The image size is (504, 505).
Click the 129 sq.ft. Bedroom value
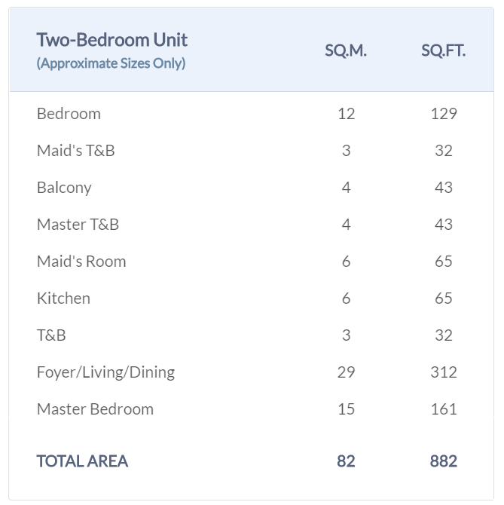[443, 114]
